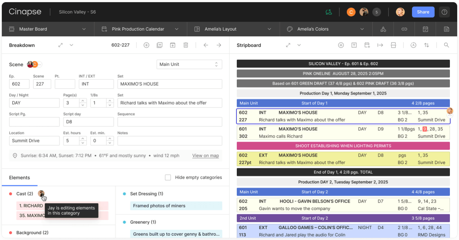Click the Set Dressing blue category dot
Viewport: 459px width, 240px height.
[124, 194]
